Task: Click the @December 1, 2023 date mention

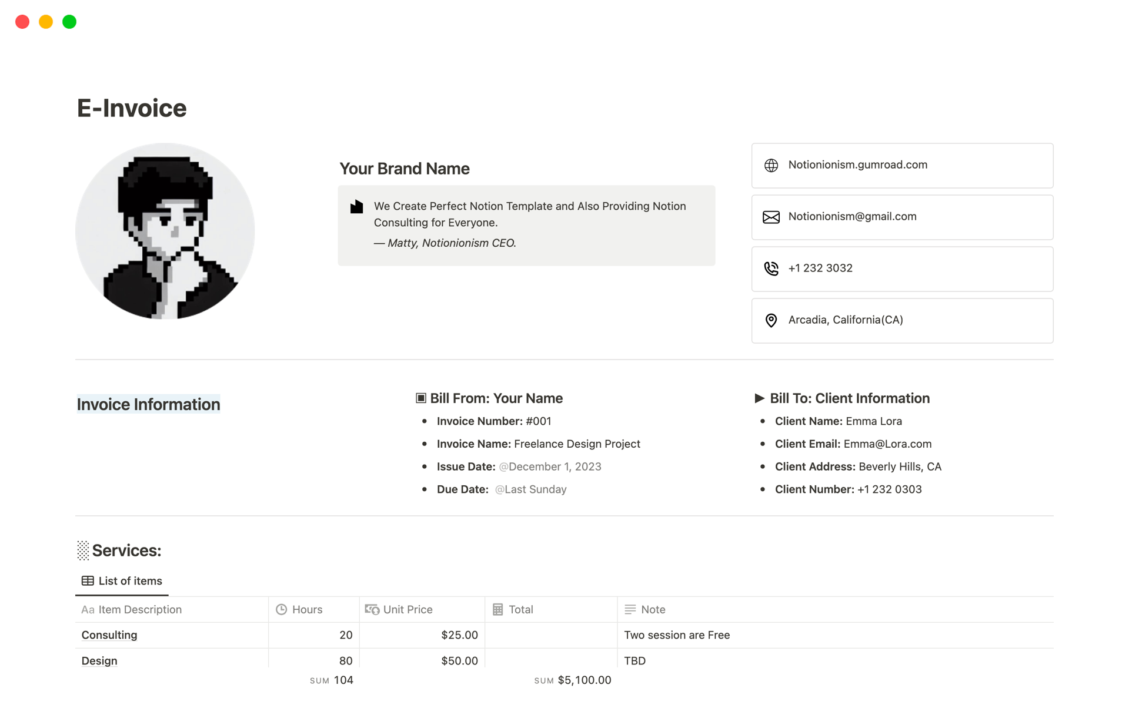Action: pyautogui.click(x=550, y=467)
